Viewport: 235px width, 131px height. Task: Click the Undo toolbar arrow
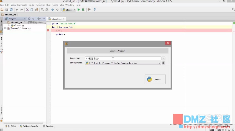pyautogui.click(x=17, y=10)
